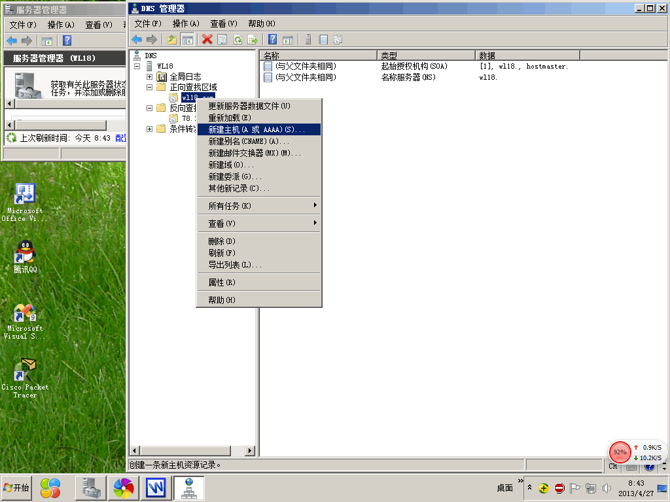
Task: Open the 操作(A) menu in DNS Manager
Action: 186,24
